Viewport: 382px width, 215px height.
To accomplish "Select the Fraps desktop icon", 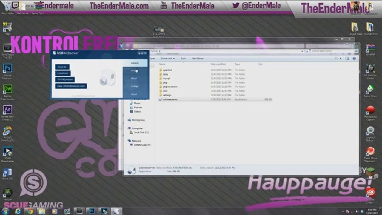I will tap(7, 28).
